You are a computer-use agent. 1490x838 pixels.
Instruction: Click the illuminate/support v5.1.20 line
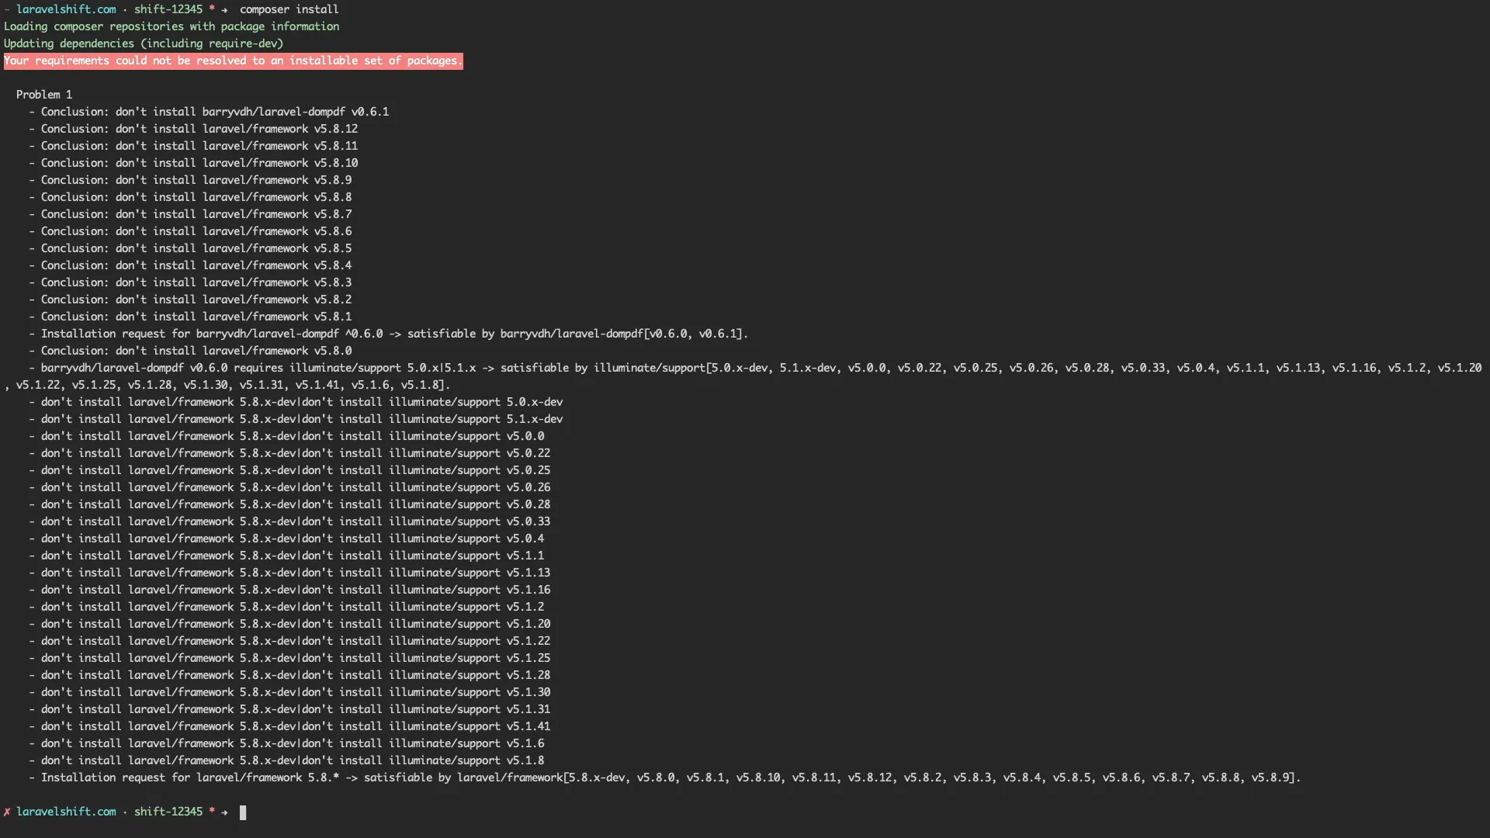pyautogui.click(x=296, y=624)
